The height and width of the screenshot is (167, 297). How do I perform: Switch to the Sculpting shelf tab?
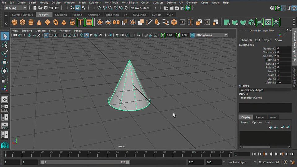tap(61, 15)
